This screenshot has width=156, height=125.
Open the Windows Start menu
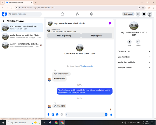click(3, 122)
